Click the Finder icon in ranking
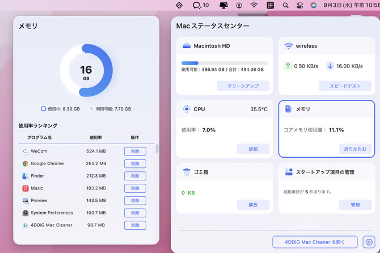 point(25,176)
